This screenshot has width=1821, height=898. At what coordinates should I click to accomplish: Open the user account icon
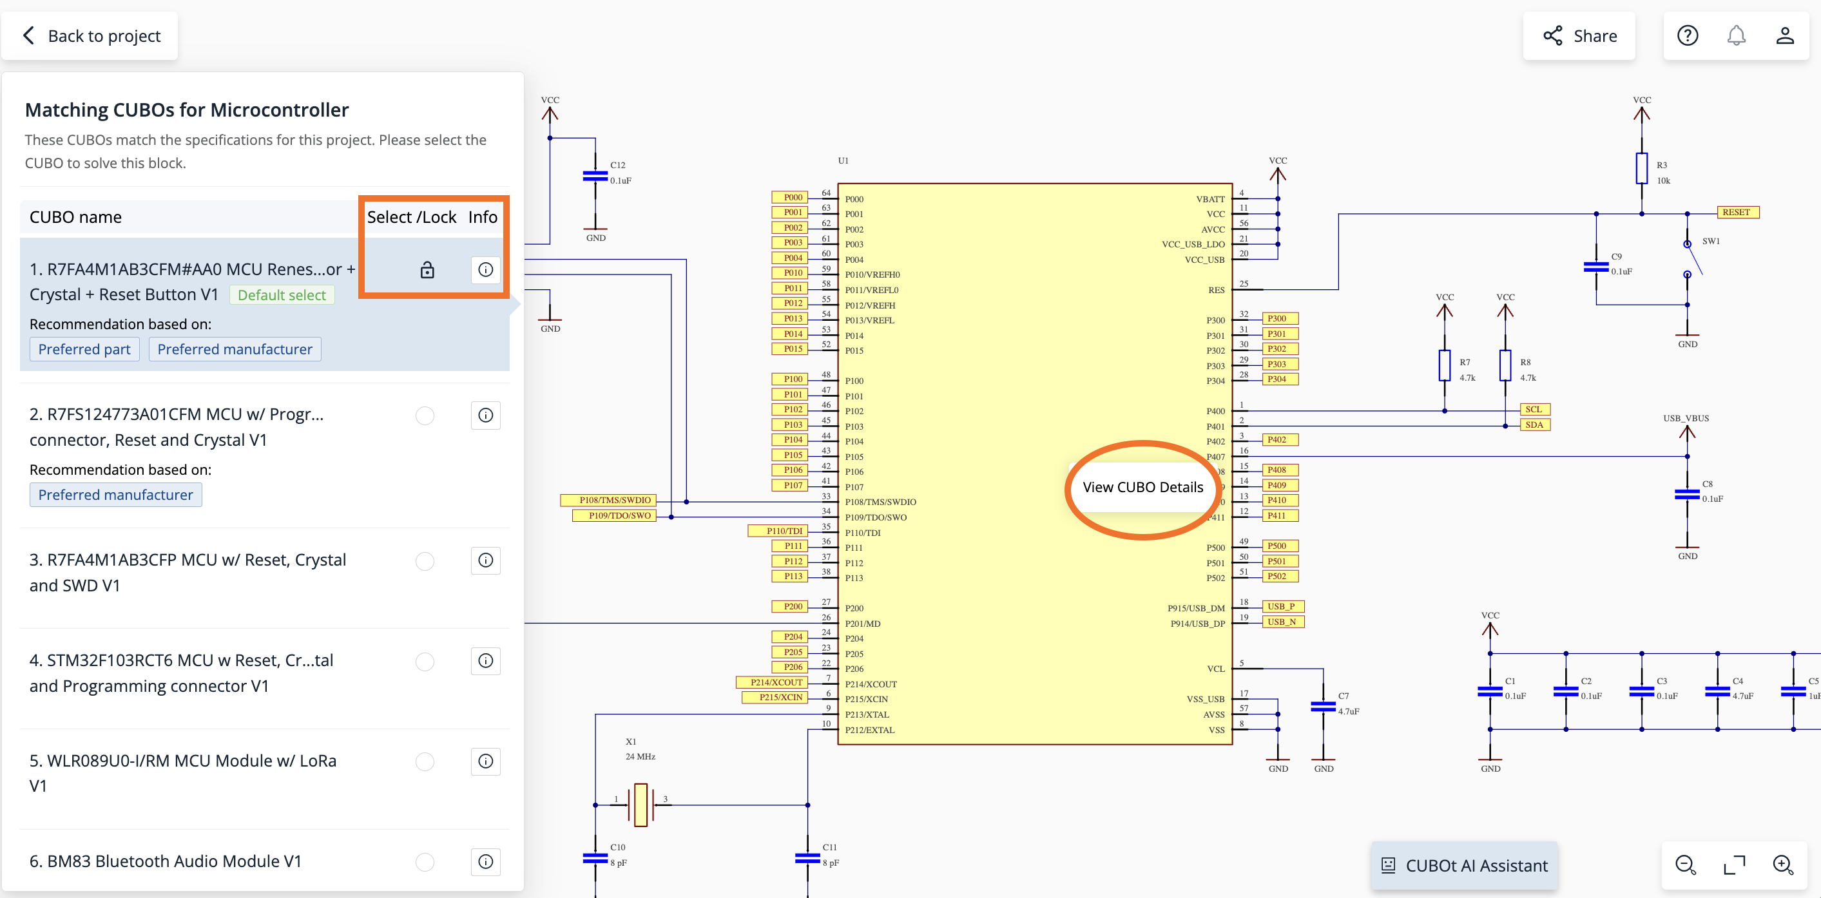click(x=1784, y=36)
